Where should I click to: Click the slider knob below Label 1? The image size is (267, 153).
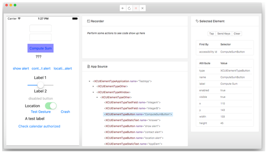pos(41,85)
